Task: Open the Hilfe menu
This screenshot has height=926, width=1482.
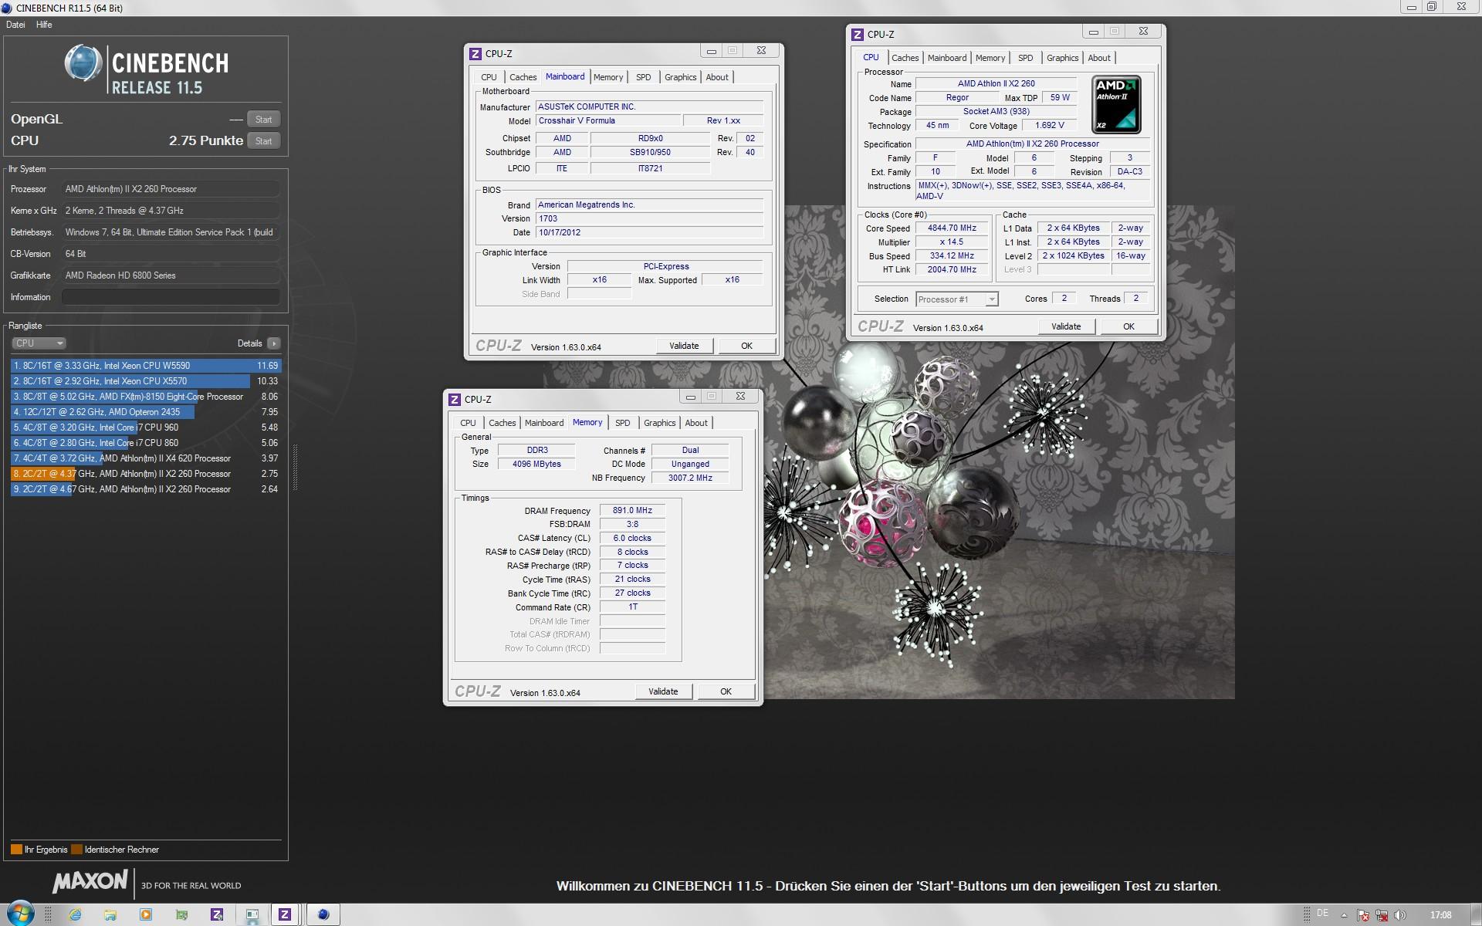Action: [44, 25]
